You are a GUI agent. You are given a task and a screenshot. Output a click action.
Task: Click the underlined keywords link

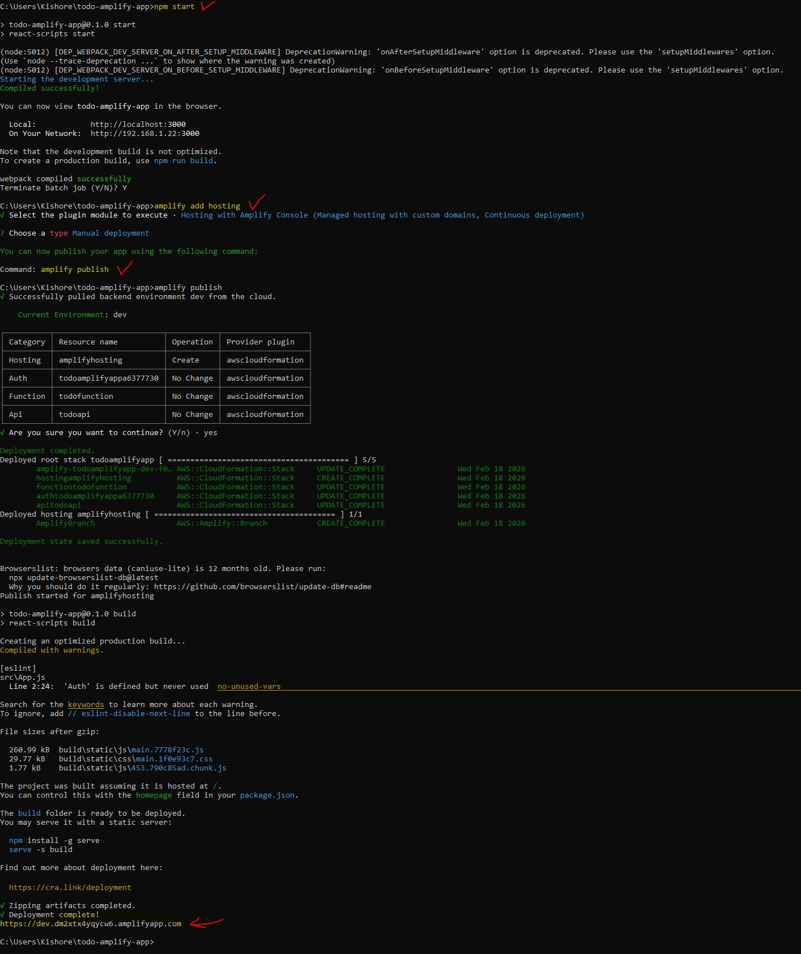[x=86, y=705]
